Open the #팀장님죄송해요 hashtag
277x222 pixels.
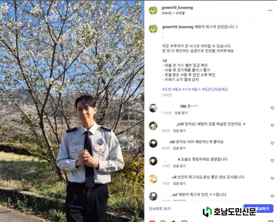click(x=215, y=89)
